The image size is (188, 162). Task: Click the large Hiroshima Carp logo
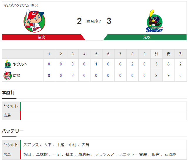click(34, 21)
